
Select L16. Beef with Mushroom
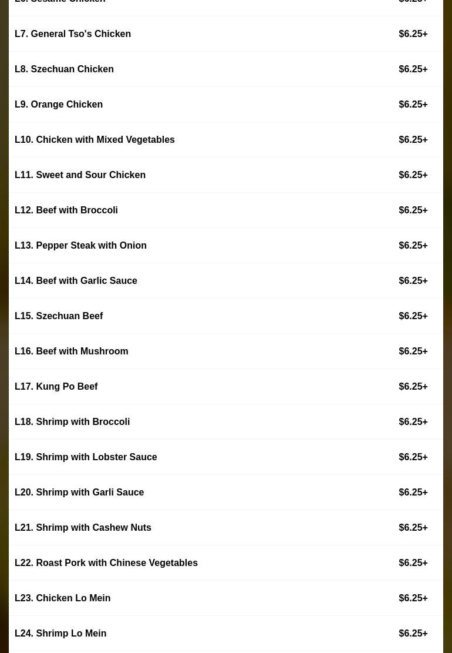[x=71, y=351]
